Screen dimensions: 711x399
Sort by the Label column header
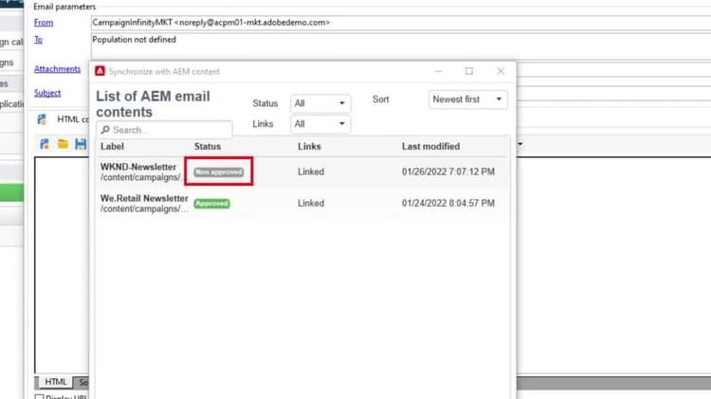112,147
